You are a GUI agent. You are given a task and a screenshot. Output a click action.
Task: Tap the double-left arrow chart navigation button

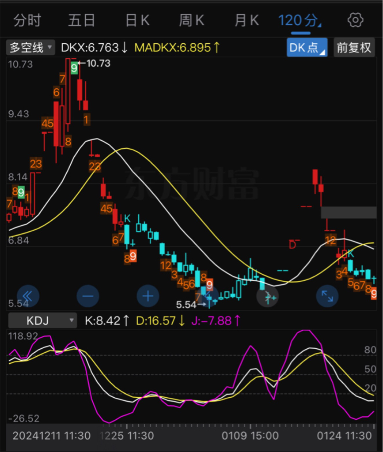[x=28, y=296]
